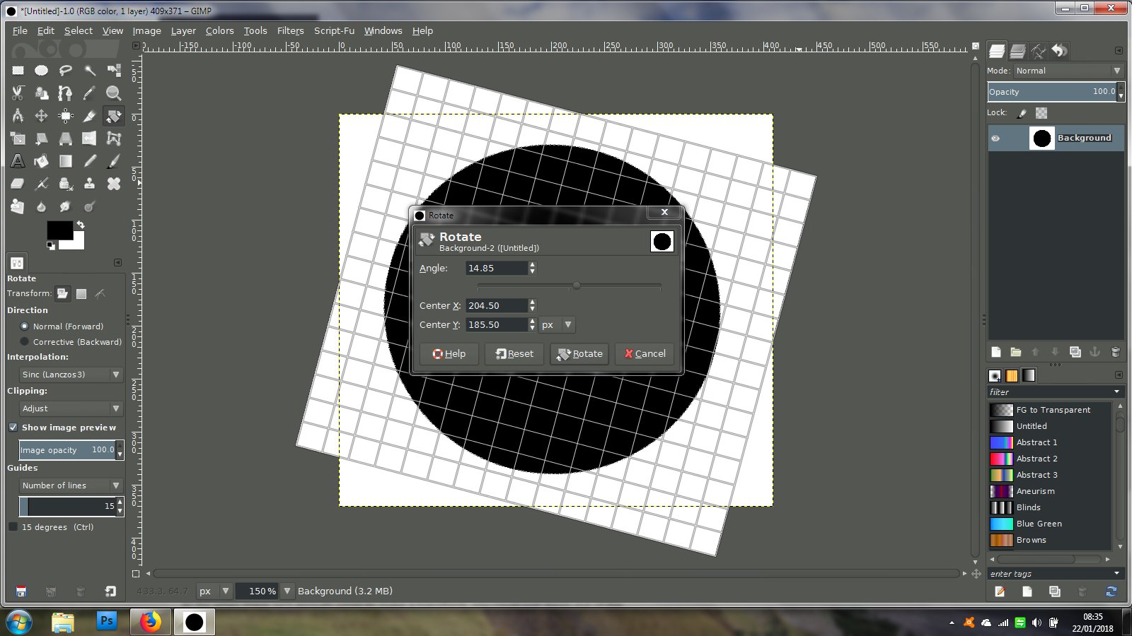Open the Select menu
1132x636 pixels.
click(x=79, y=30)
